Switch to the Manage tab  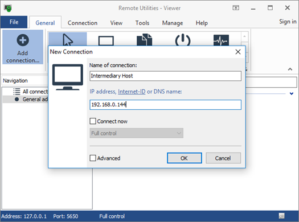[173, 23]
